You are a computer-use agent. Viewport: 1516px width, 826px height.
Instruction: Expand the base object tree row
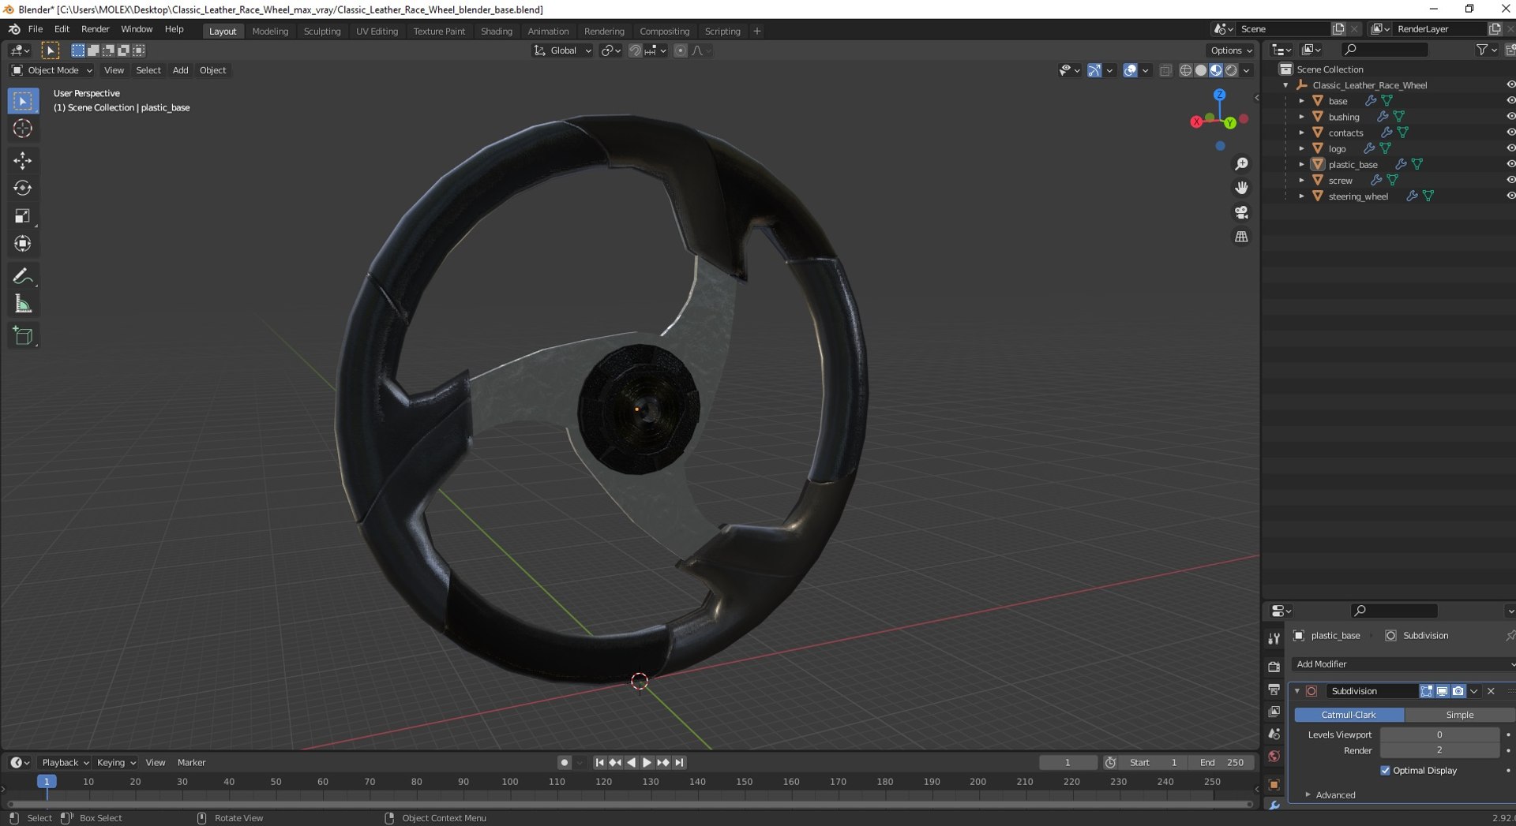(1301, 101)
